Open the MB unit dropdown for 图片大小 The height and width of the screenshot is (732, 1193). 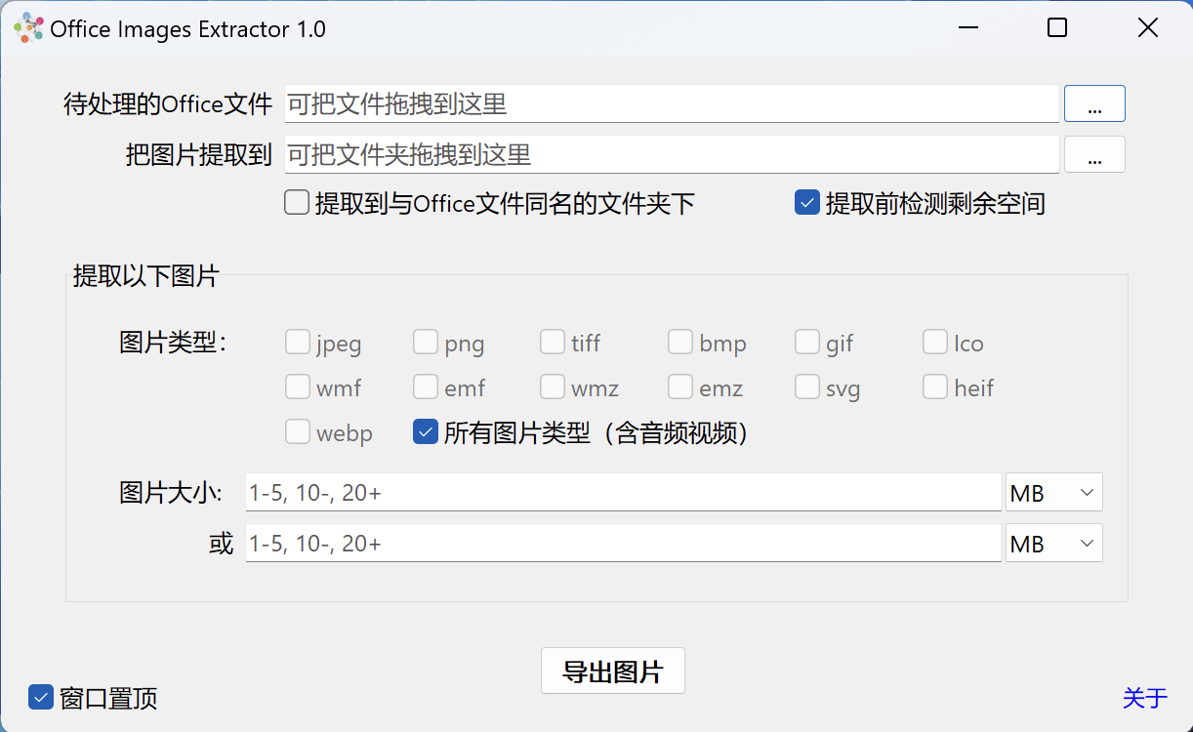point(1053,492)
